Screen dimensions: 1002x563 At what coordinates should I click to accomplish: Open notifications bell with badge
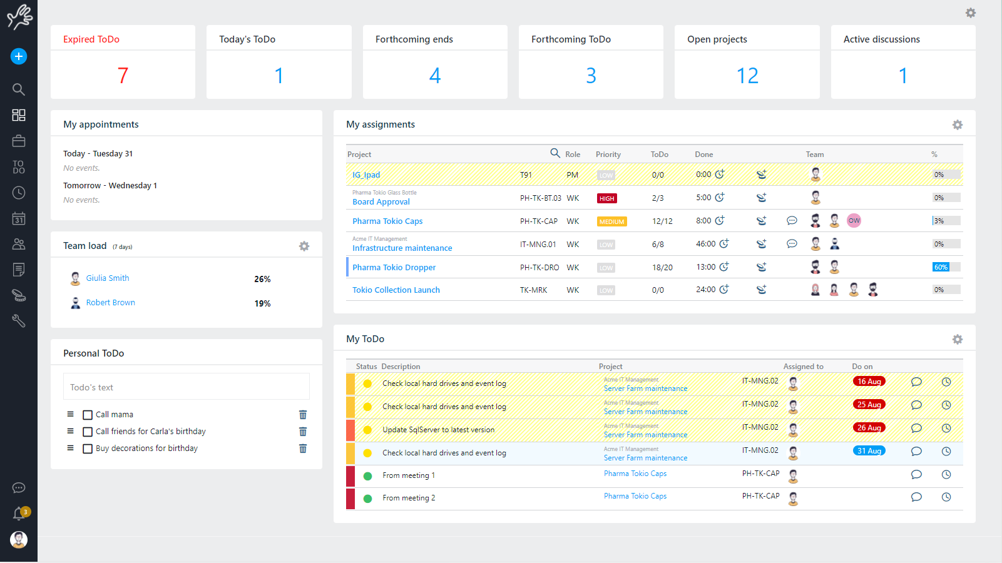coord(19,514)
